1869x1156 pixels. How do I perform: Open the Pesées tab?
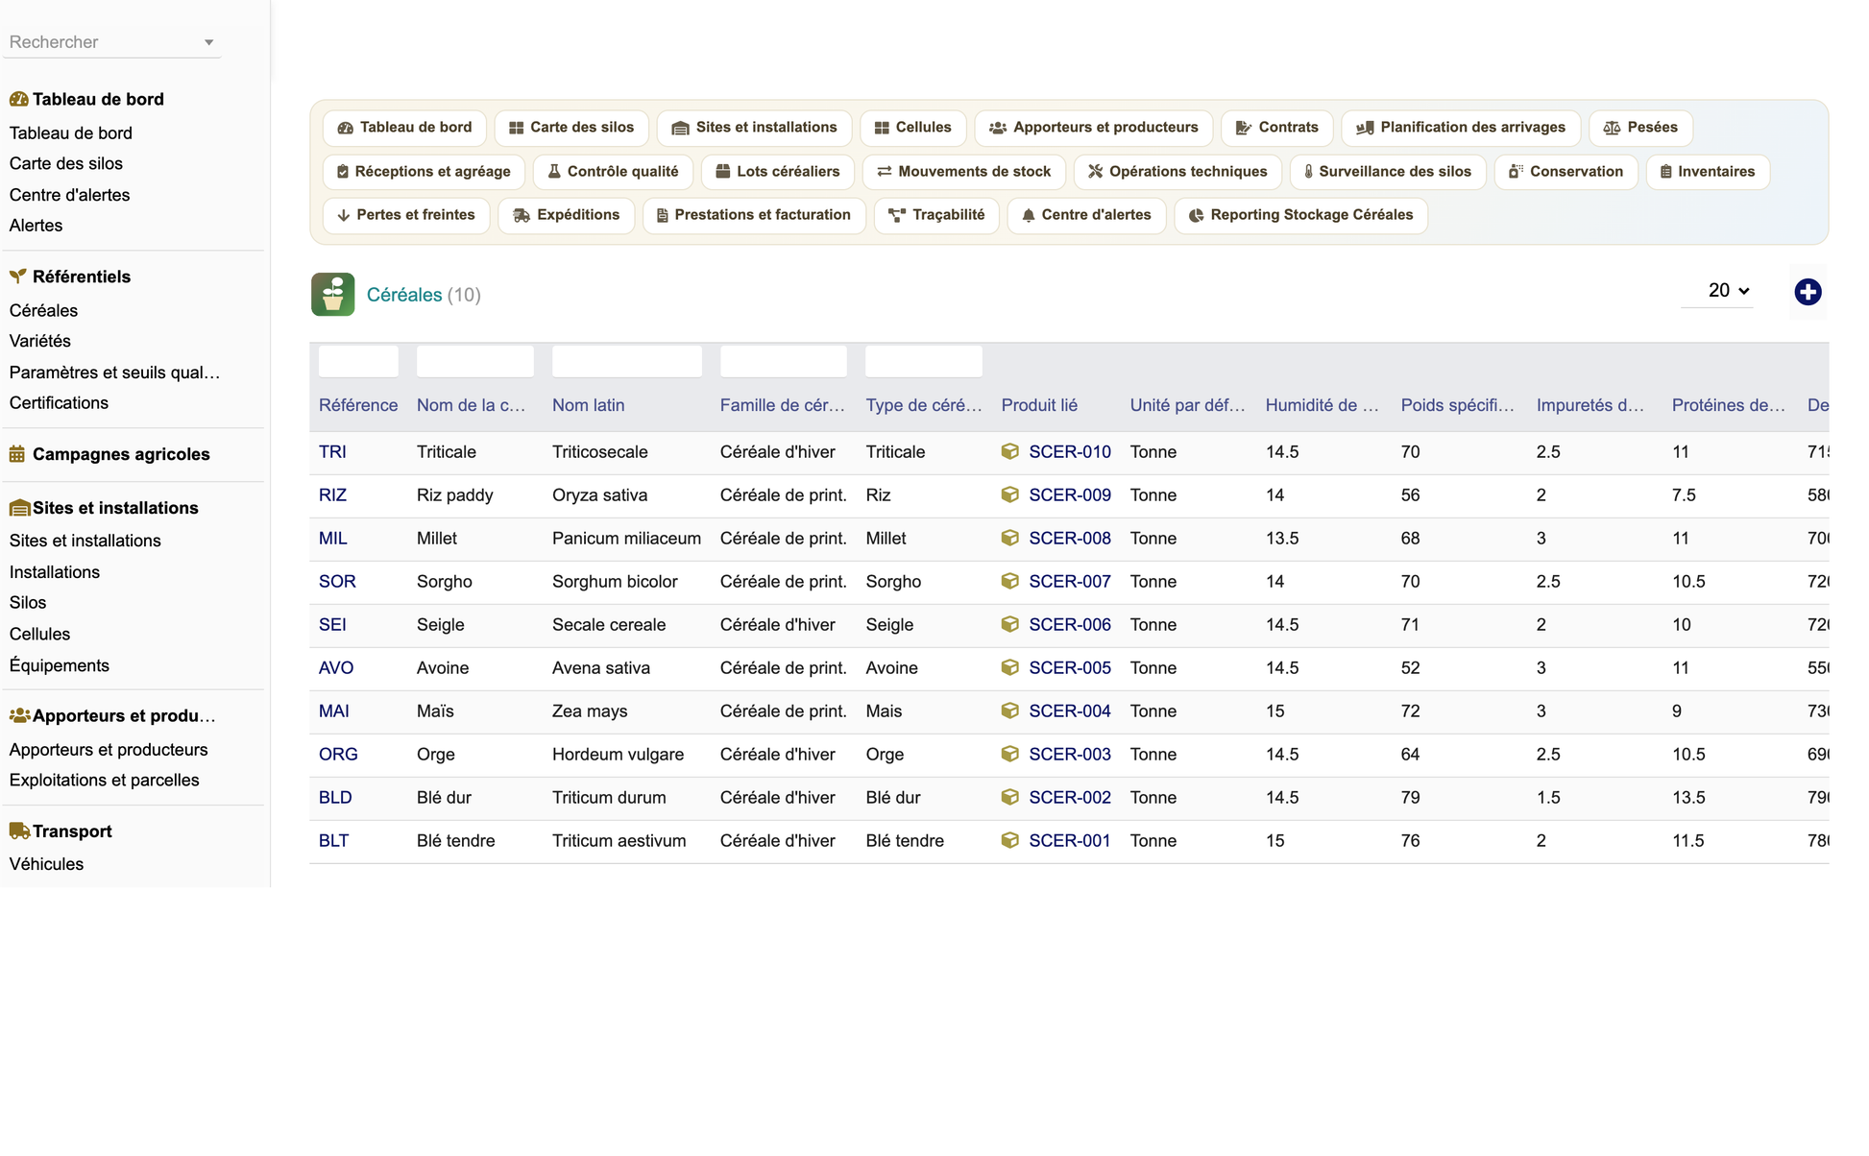coord(1640,128)
